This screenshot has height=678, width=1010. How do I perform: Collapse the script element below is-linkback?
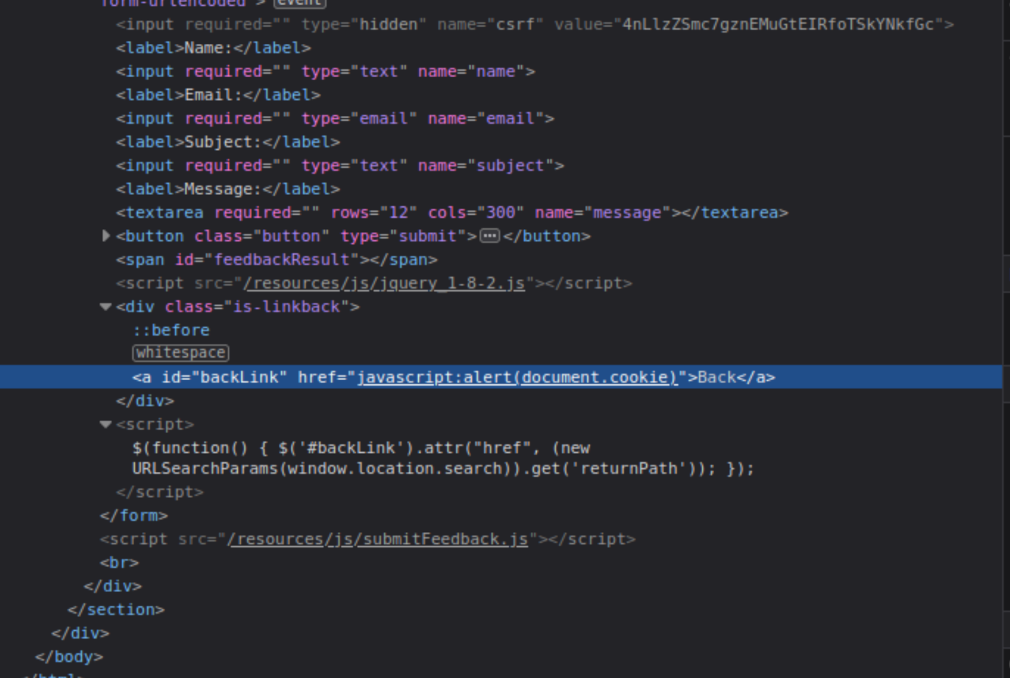click(x=105, y=425)
